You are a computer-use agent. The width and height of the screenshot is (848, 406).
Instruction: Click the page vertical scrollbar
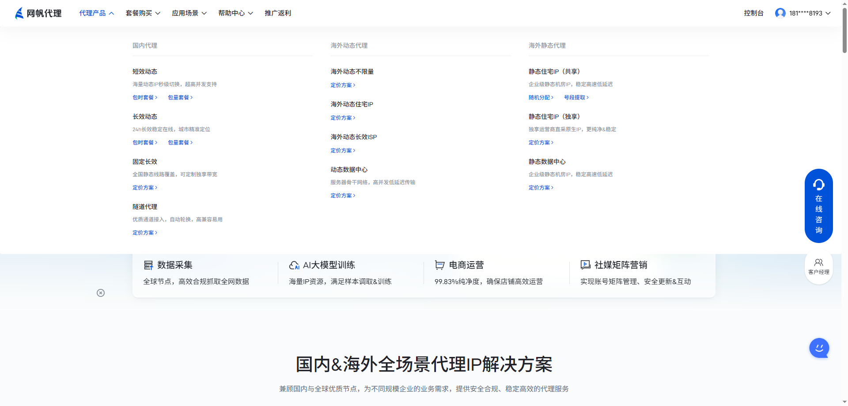click(844, 31)
